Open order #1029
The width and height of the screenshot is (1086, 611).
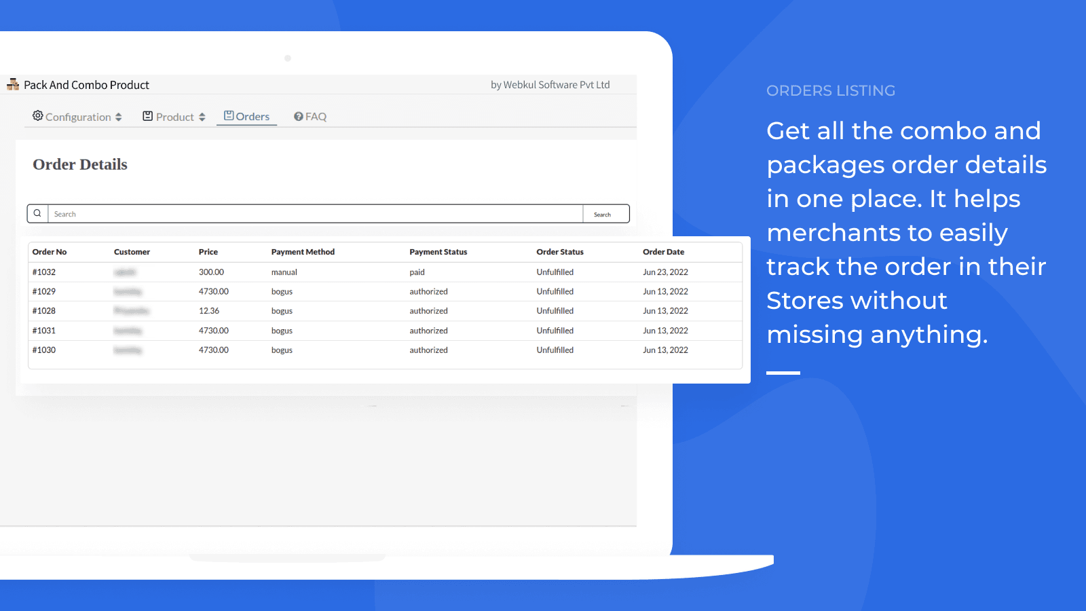coord(44,291)
